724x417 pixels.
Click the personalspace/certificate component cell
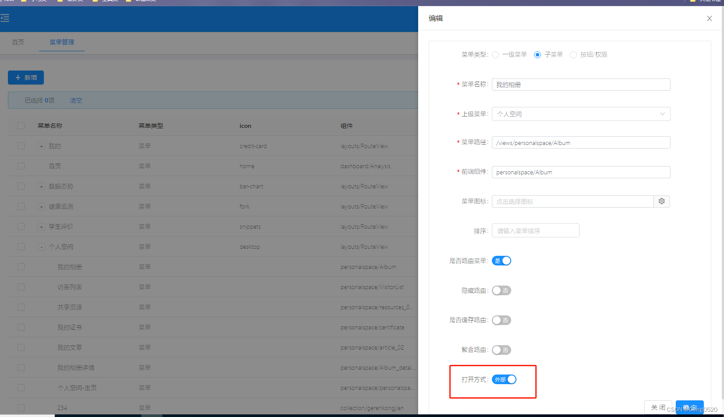tap(373, 327)
